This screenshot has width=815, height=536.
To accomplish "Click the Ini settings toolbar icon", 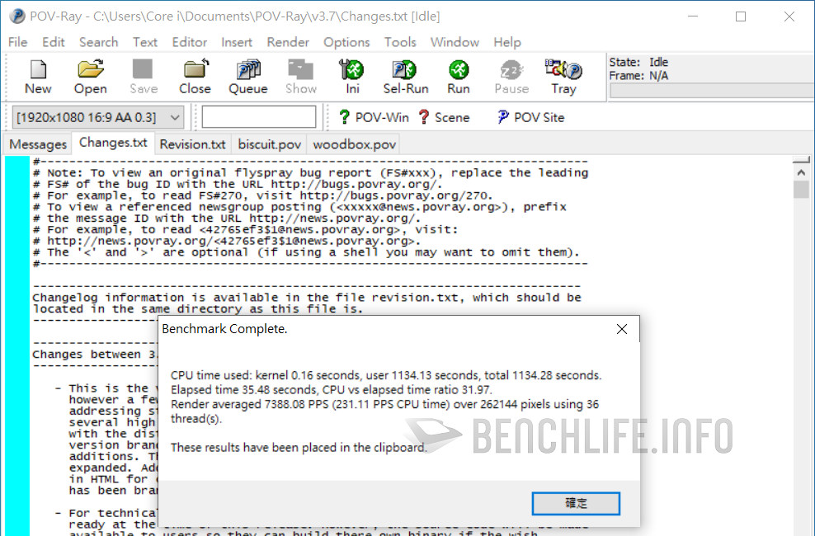I will point(352,77).
